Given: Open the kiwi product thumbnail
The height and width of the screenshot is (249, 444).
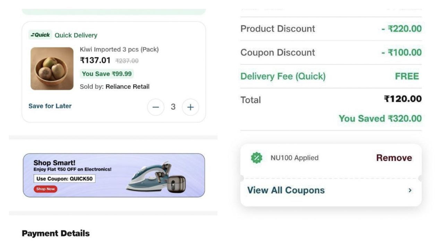Looking at the screenshot, I should point(52,68).
